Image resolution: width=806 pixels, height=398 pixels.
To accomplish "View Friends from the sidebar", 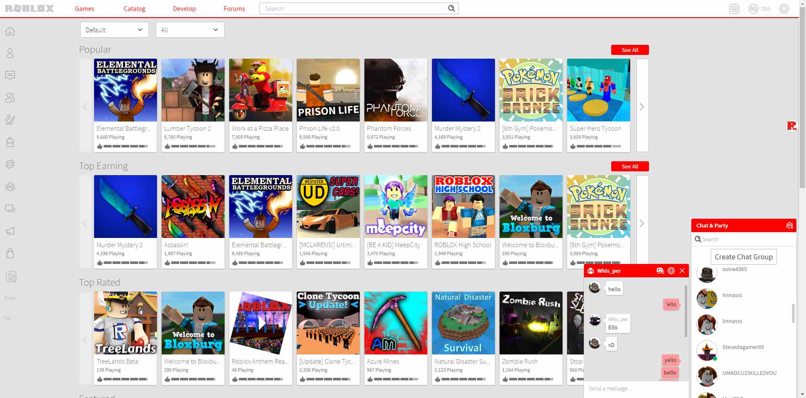I will [x=10, y=98].
